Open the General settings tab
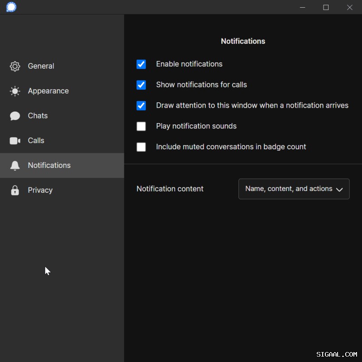Screen dimensions: 362x362 coord(41,66)
